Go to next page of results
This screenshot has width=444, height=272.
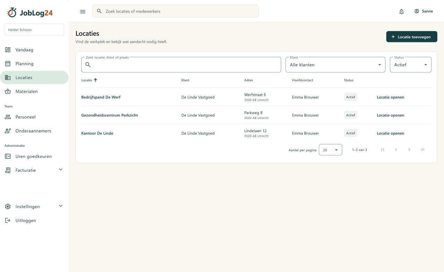pyautogui.click(x=409, y=150)
